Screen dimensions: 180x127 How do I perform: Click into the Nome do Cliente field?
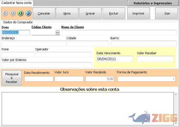tap(119, 33)
